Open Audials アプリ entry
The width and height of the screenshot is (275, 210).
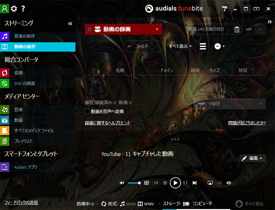[x=38, y=167]
